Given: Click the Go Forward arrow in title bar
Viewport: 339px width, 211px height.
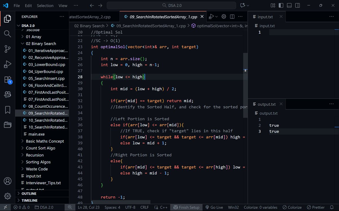Looking at the screenshot, I should 100,5.
